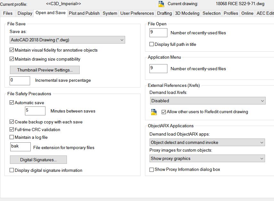Expand Proxy images for custom objects dropdown

pyautogui.click(x=207, y=158)
